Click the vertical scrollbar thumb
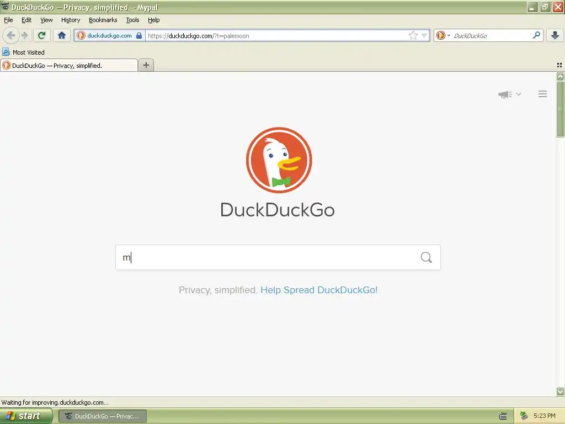Screen dimensions: 565x424 560,109
